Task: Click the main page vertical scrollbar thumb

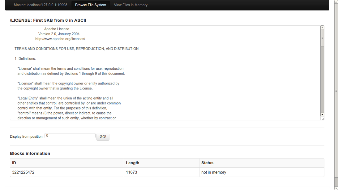Action: tap(336, 91)
